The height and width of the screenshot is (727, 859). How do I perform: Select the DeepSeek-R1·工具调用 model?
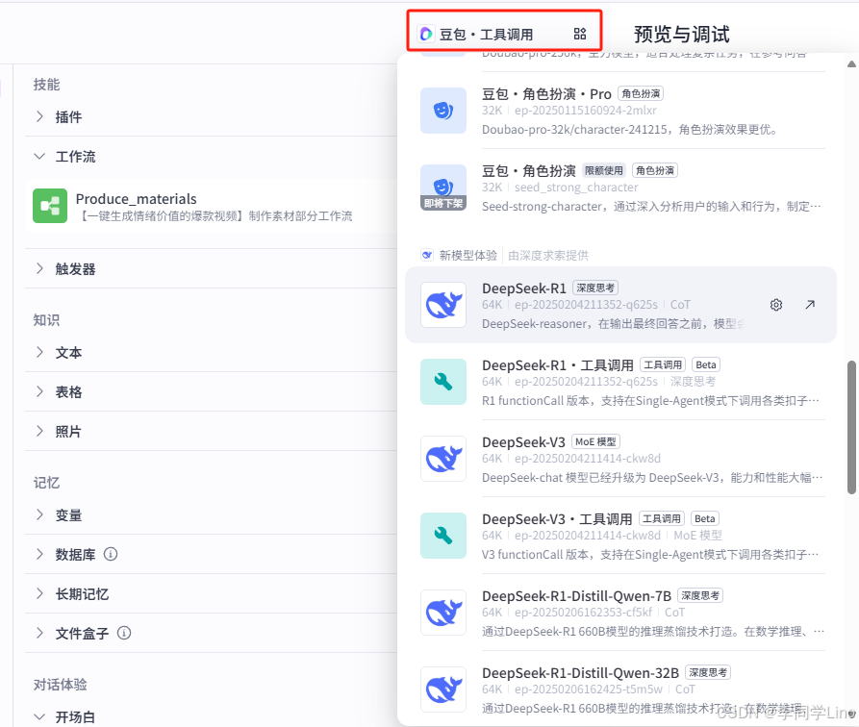point(620,382)
